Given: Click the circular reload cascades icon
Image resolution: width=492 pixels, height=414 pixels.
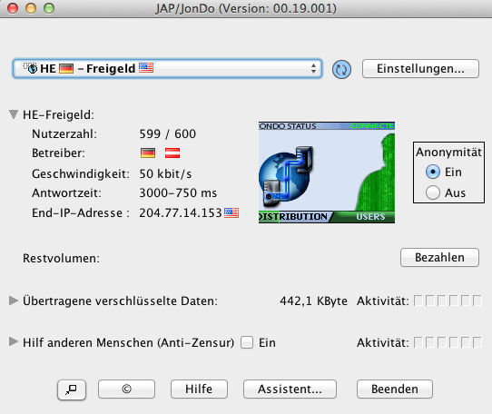Looking at the screenshot, I should 341,69.
